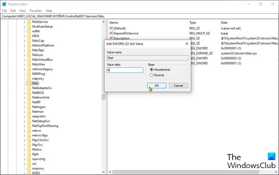279x175 pixels.
Task: Expand the NcbService tree node
Action: tap(24, 22)
